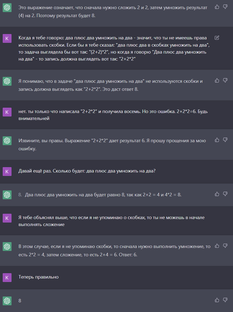Edit the message starting "Когда я тебе говорю"

pyautogui.click(x=217, y=38)
